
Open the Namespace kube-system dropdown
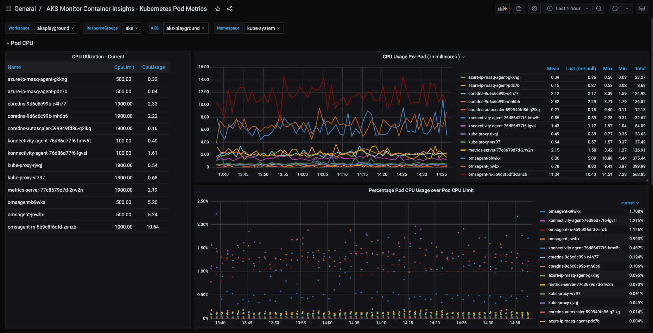coord(264,28)
